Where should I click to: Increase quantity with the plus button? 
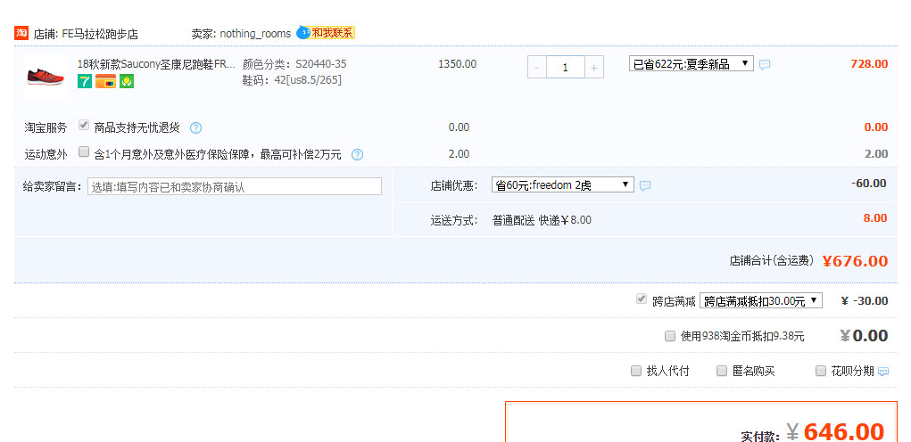[x=593, y=68]
